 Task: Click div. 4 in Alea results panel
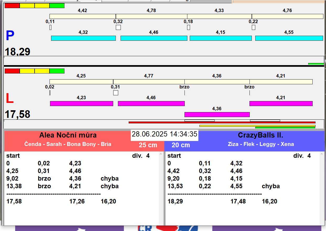141,156
